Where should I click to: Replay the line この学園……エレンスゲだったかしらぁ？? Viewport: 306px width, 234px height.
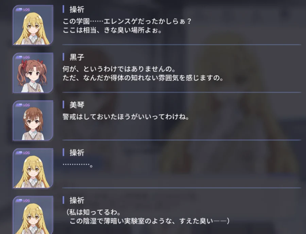[x=127, y=21]
